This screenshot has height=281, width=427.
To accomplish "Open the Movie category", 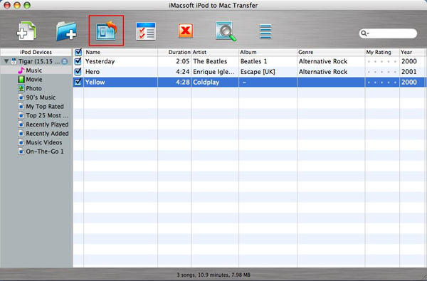I will [x=34, y=80].
